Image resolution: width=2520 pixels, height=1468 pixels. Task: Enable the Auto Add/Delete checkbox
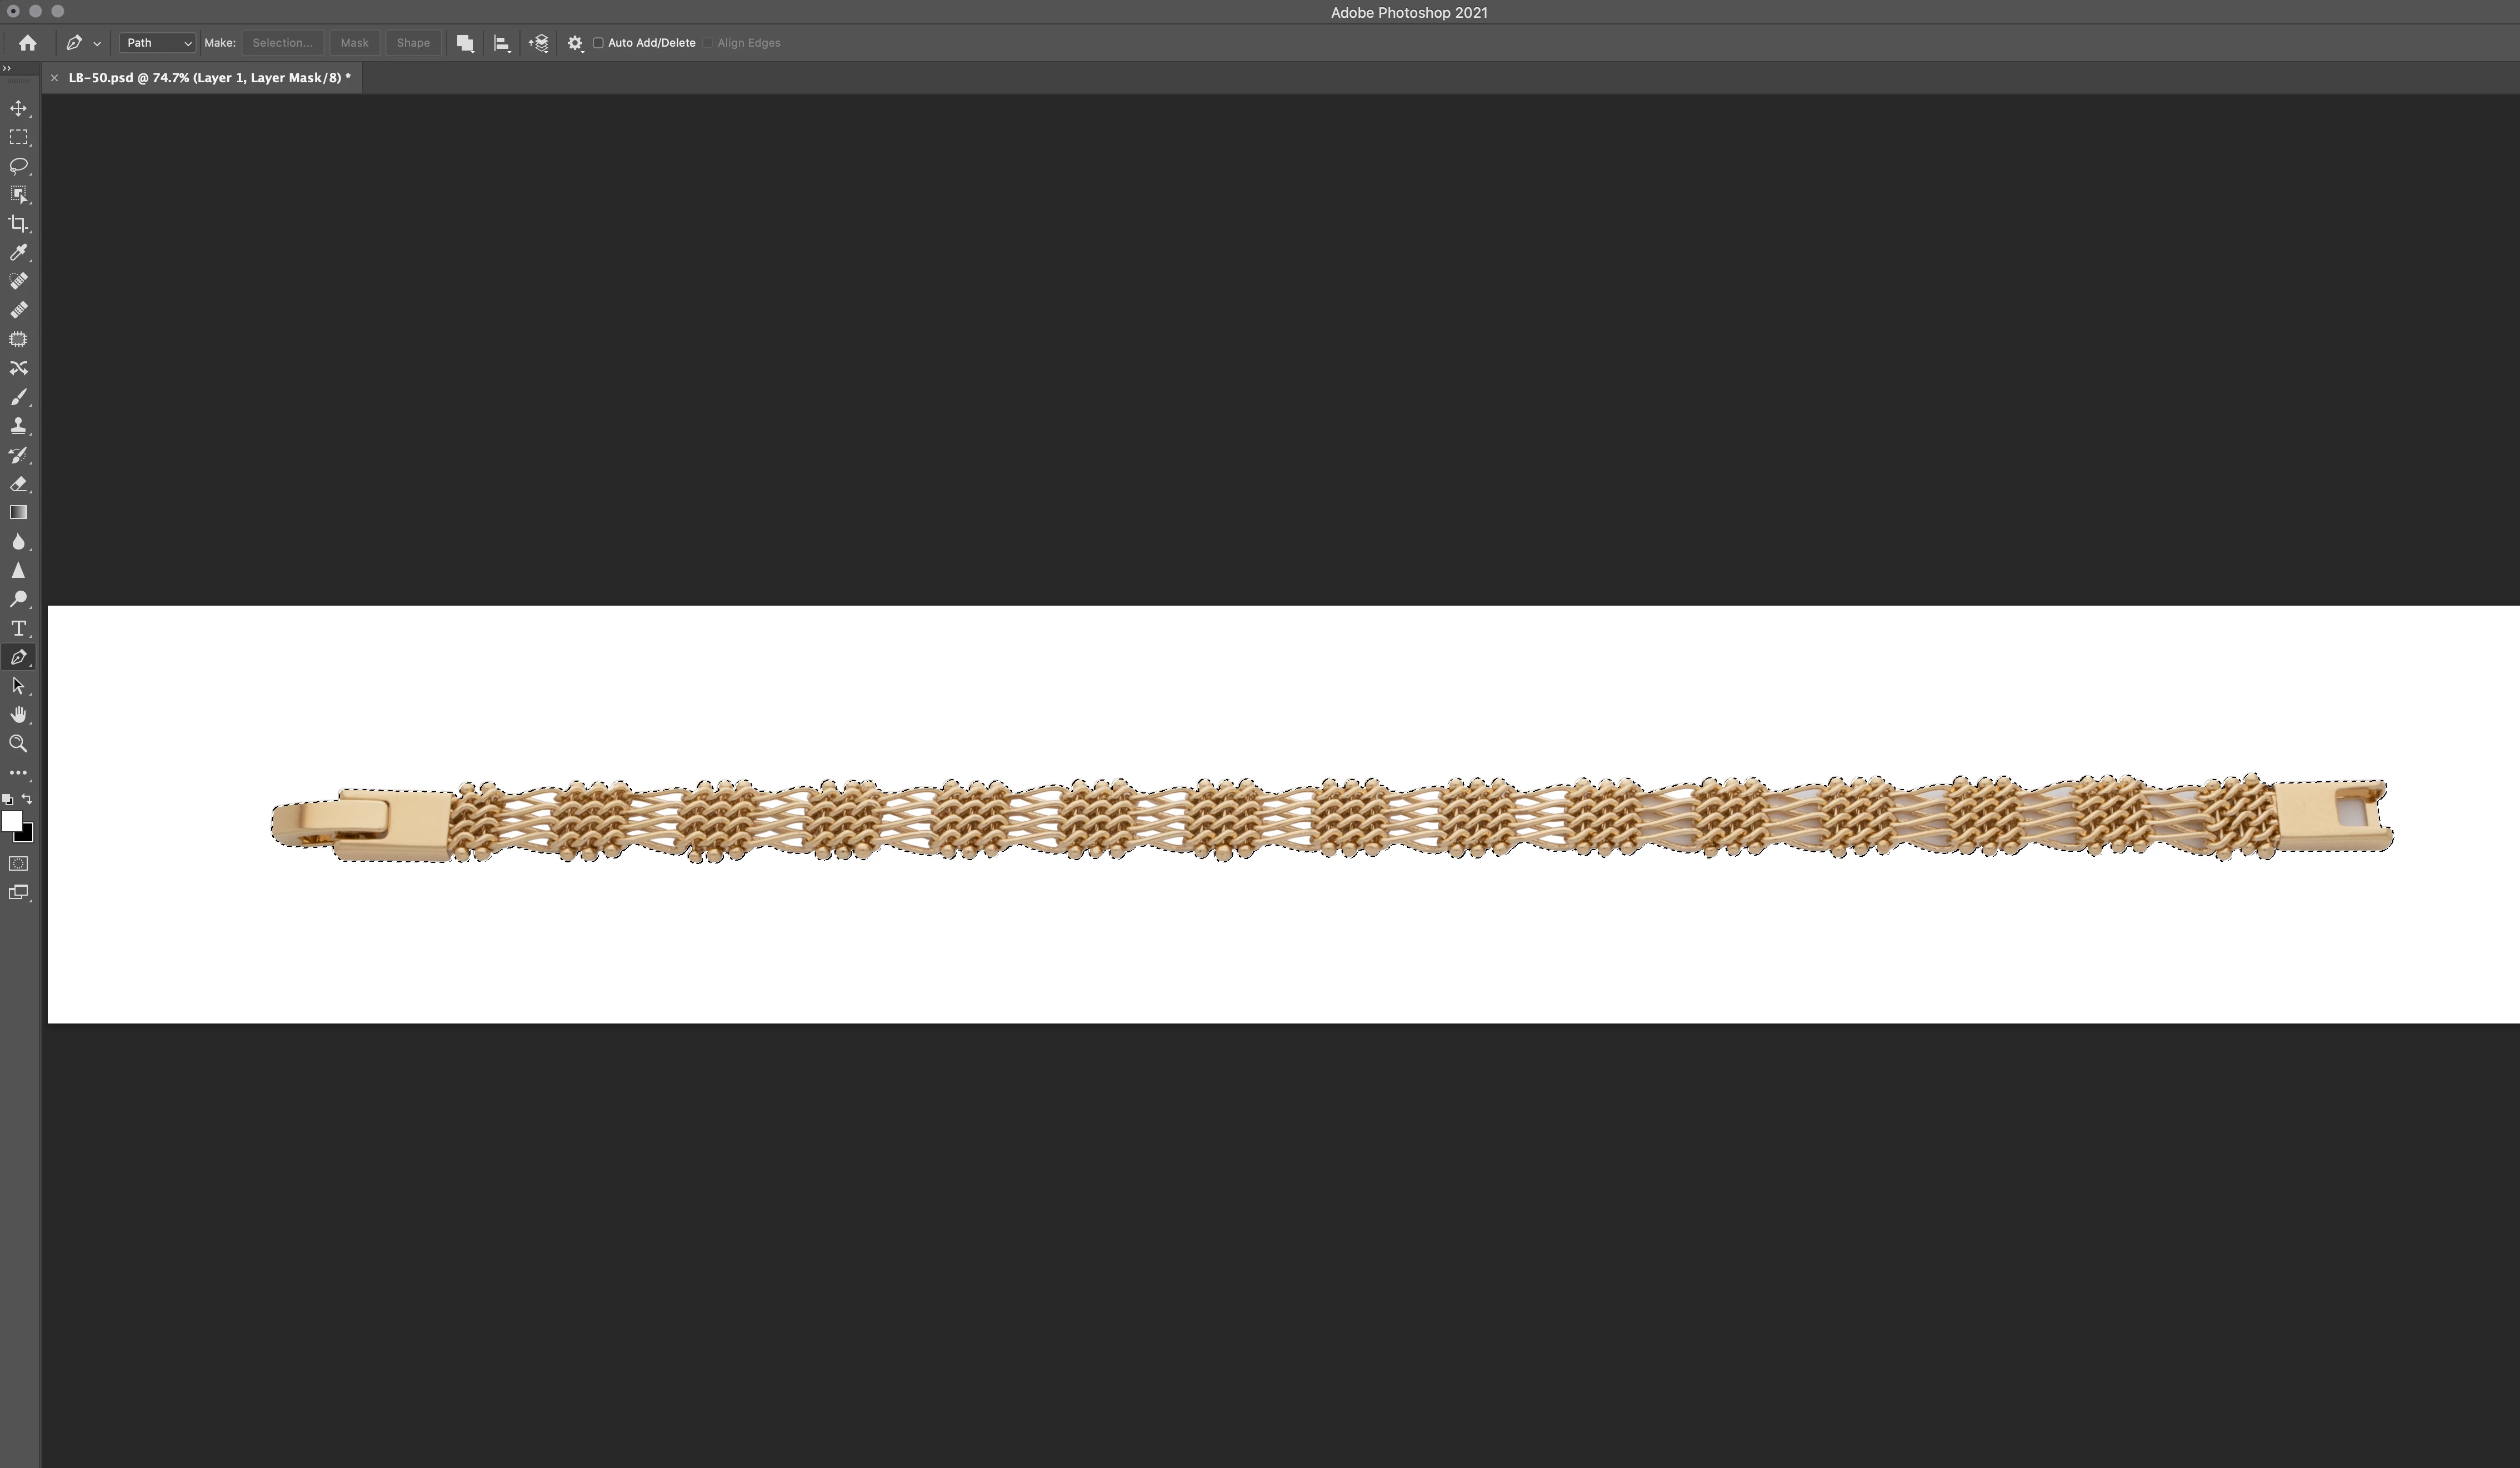click(x=598, y=43)
